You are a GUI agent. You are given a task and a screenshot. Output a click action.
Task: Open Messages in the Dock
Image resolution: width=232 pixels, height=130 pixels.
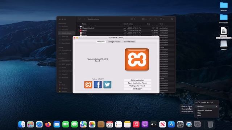[x=74, y=125]
